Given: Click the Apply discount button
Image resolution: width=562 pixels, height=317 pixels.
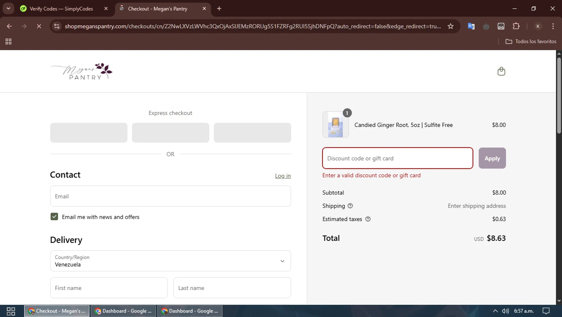Looking at the screenshot, I should point(492,158).
